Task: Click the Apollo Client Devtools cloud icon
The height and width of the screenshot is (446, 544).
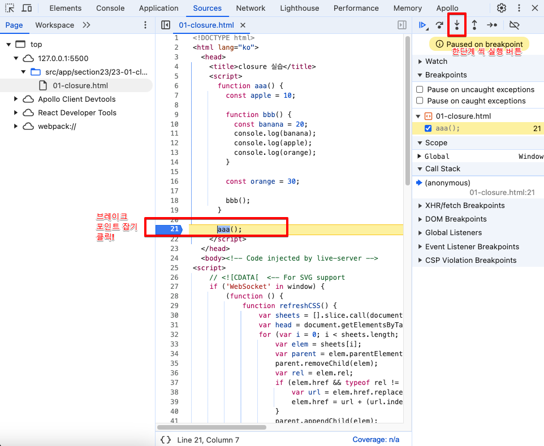Action: tap(28, 99)
